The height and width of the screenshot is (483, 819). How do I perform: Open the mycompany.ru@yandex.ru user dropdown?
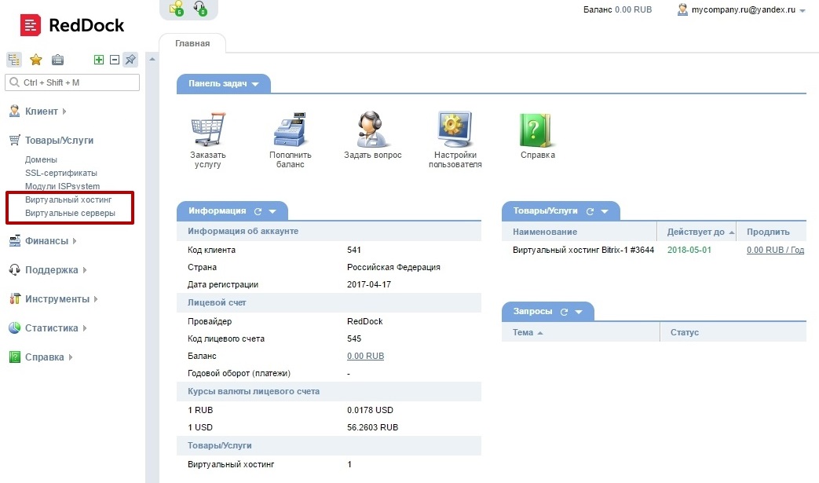803,10
